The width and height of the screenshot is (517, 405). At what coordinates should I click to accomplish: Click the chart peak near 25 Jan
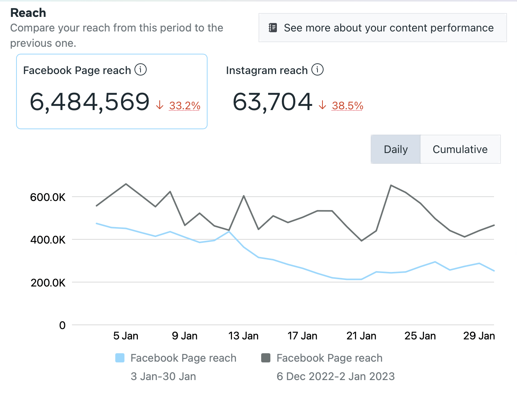(x=391, y=185)
